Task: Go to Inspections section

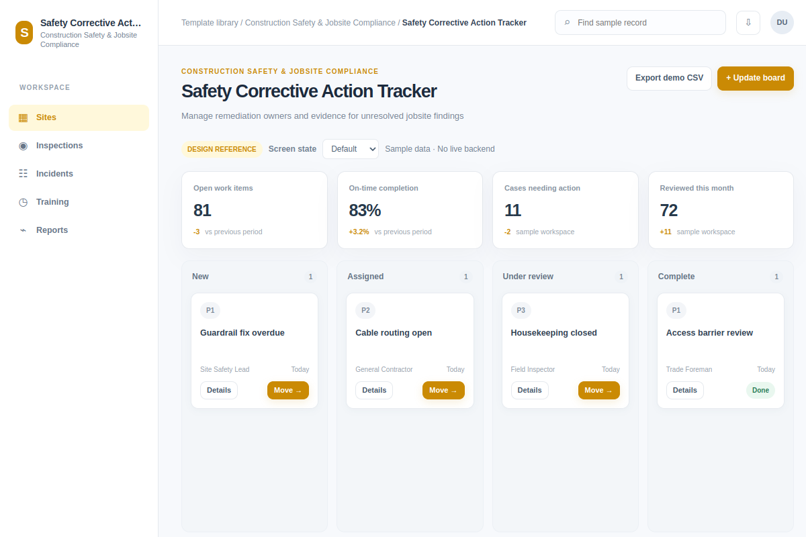Action: [79, 146]
